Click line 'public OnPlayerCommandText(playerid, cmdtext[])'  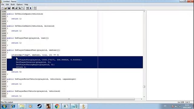click(x=33, y=50)
